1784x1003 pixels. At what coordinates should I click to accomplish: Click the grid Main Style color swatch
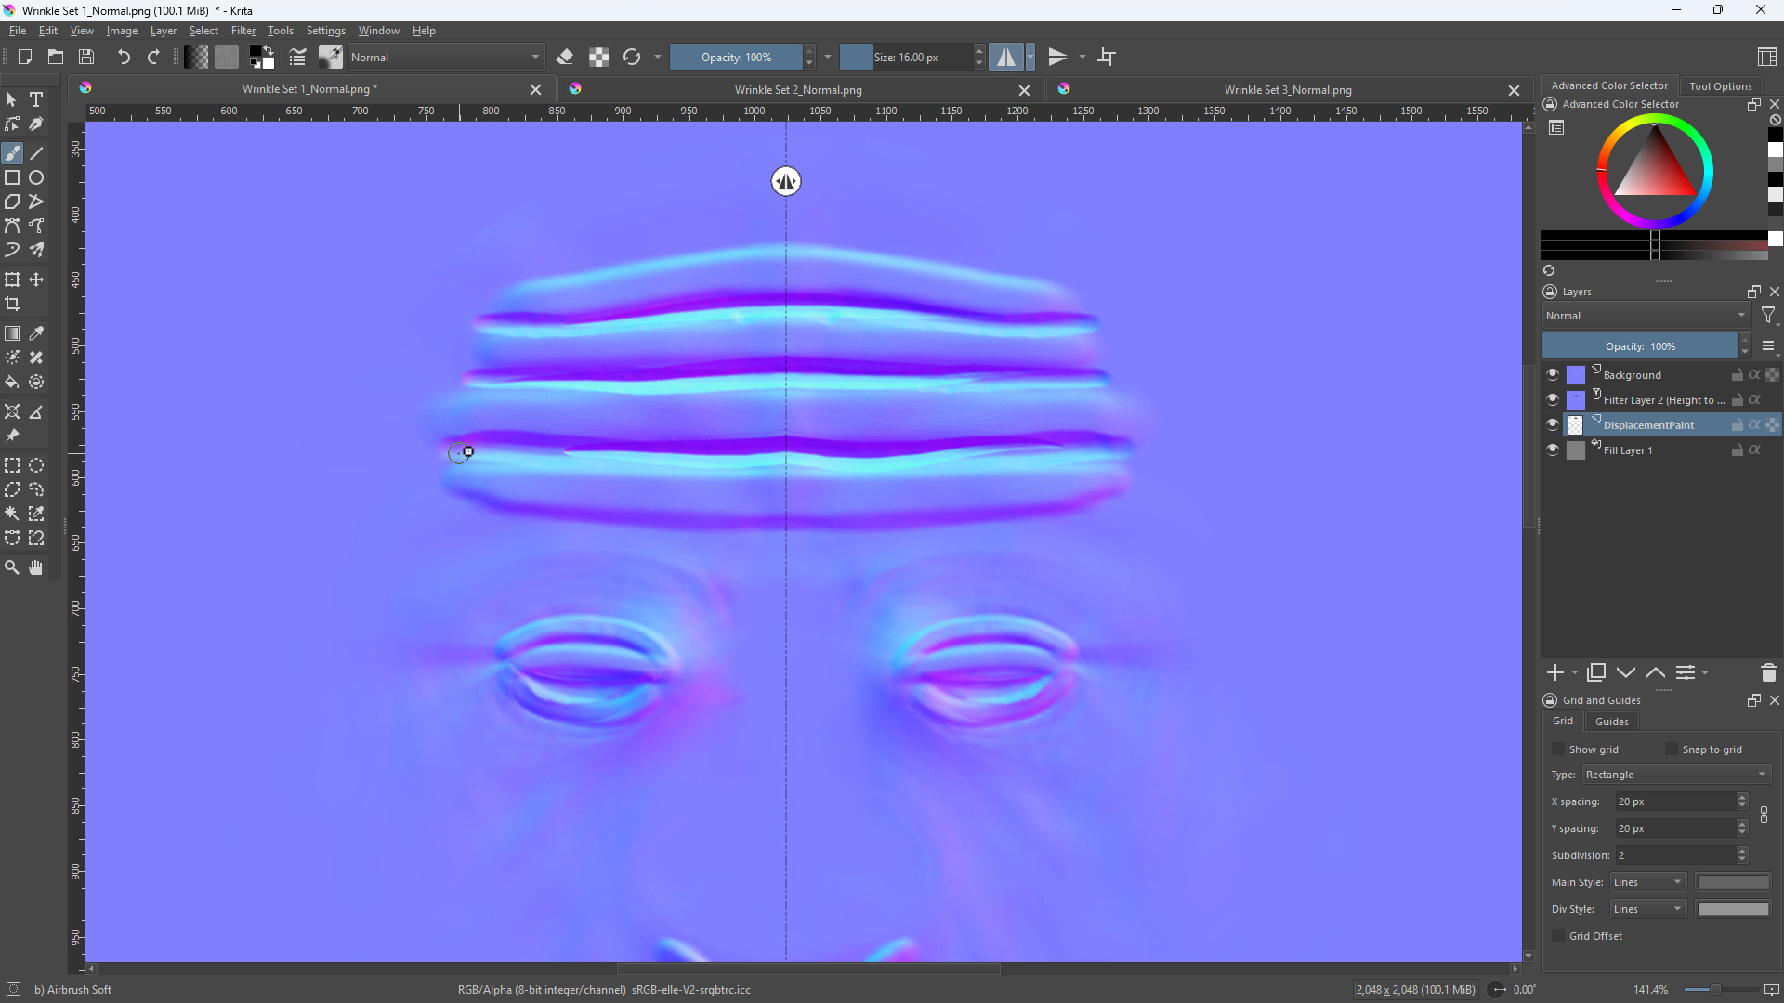[1733, 882]
